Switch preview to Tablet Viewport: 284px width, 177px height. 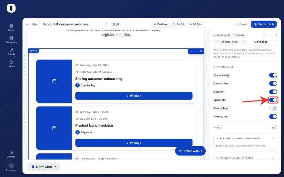[x=179, y=24]
